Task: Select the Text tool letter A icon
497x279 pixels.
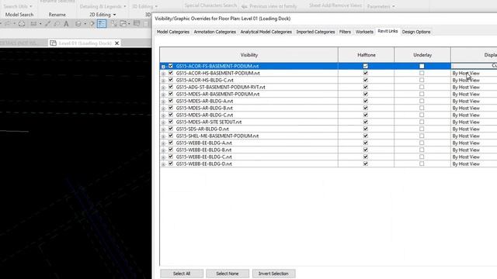Action: 66,24
